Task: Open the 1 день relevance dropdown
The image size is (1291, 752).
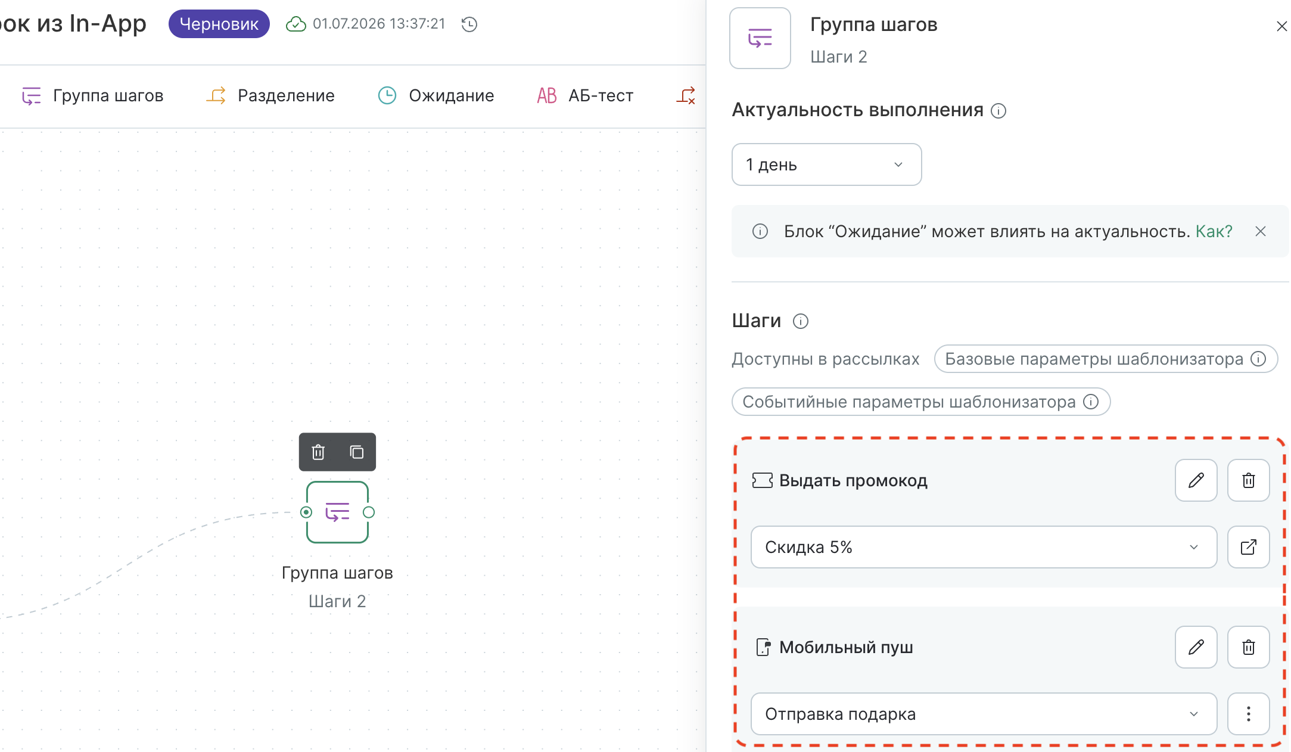Action: click(x=826, y=164)
